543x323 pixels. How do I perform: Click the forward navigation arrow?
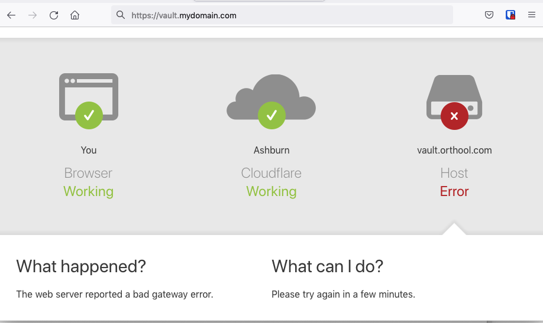33,15
